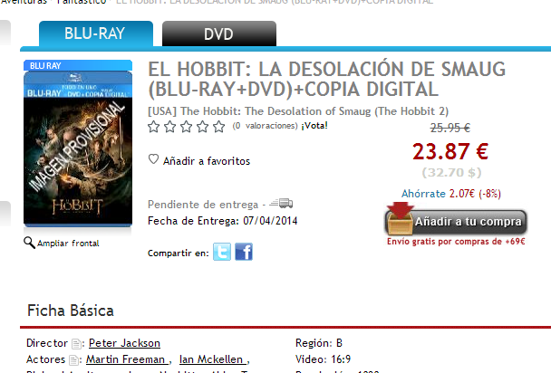551x373 pixels.
Task: Click the heart favorites icon
Action: tap(153, 159)
